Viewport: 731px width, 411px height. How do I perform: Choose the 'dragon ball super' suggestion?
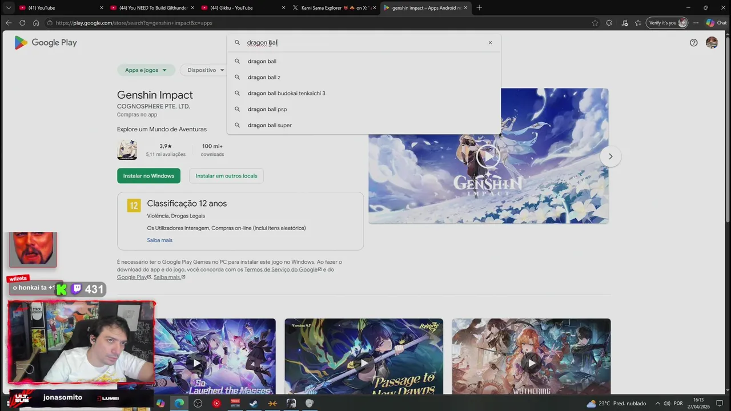pyautogui.click(x=364, y=125)
